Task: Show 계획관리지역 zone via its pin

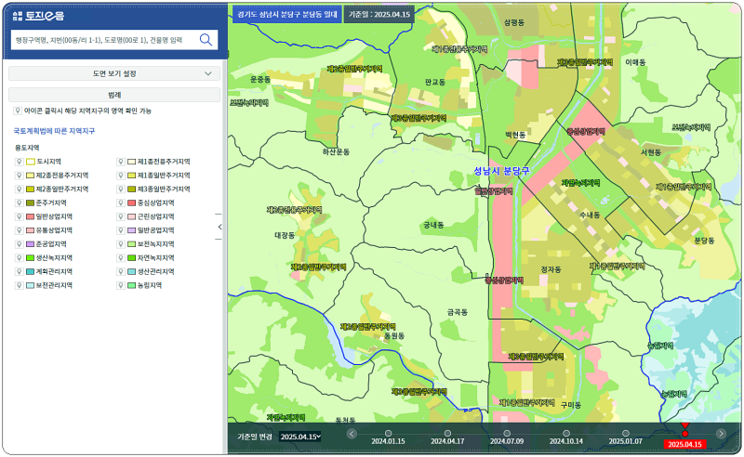Action: pos(19,272)
